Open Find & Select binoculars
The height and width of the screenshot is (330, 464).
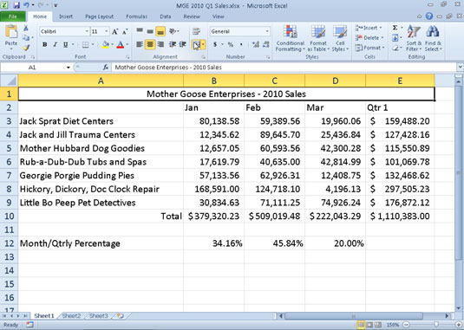[x=433, y=38]
